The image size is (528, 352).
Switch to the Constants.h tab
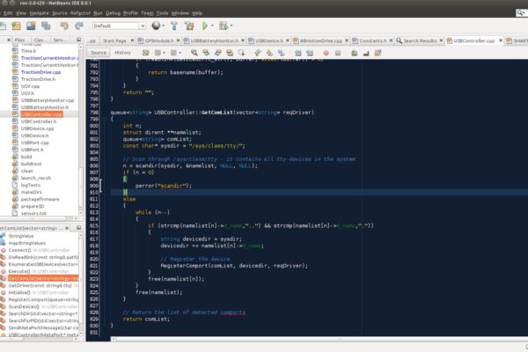pyautogui.click(x=372, y=40)
